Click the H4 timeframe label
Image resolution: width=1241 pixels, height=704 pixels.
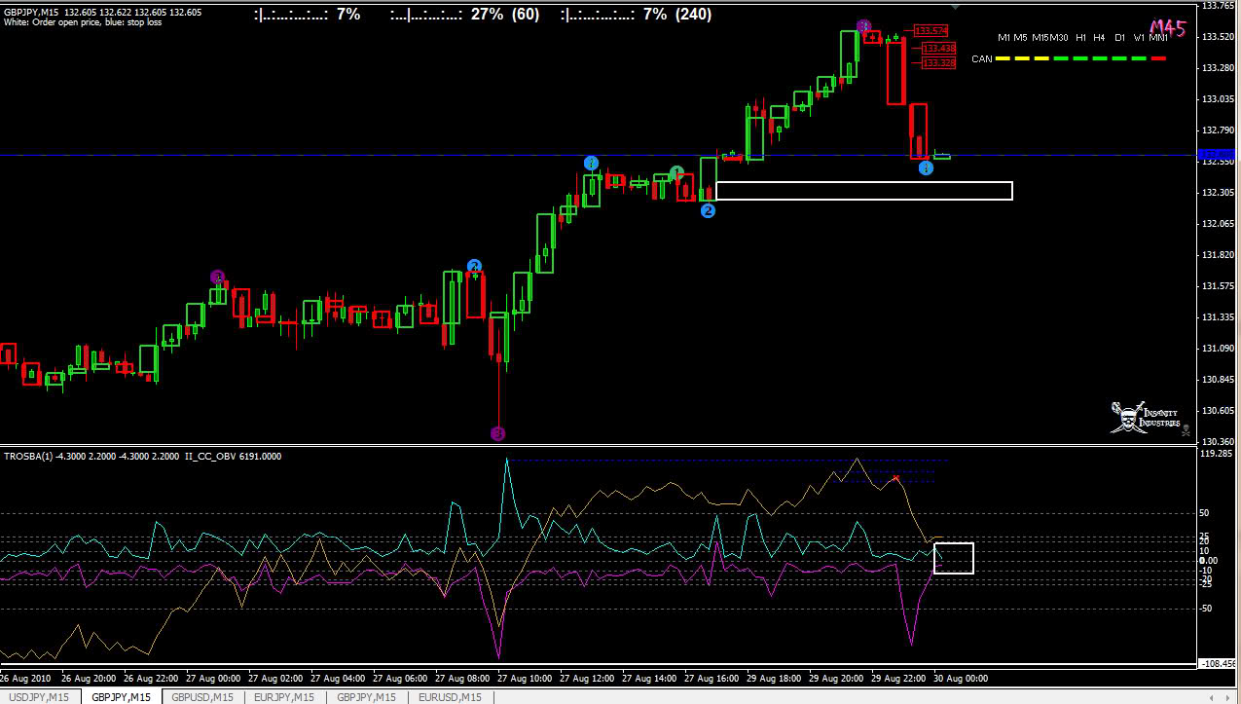1099,37
